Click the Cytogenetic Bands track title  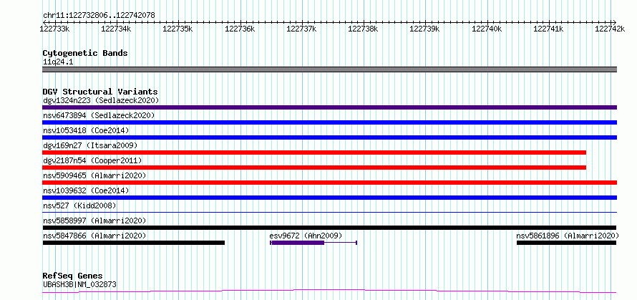pos(85,53)
